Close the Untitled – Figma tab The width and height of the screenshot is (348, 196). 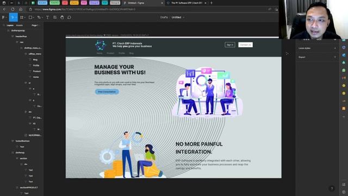click(162, 3)
